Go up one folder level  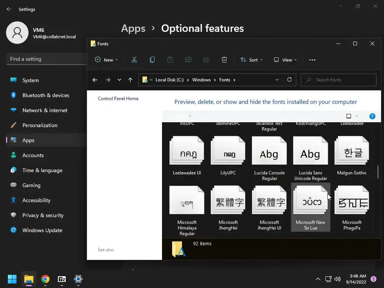pos(130,80)
